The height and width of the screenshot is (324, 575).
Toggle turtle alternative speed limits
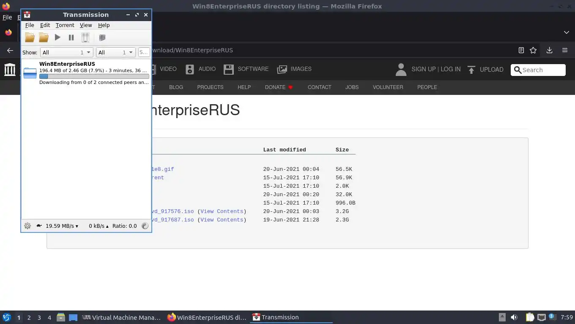(x=39, y=226)
